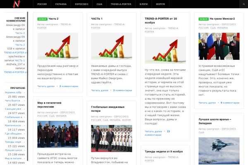Open sidebar popular link Санкции уже...
248x165 pixels.
pos(14,109)
